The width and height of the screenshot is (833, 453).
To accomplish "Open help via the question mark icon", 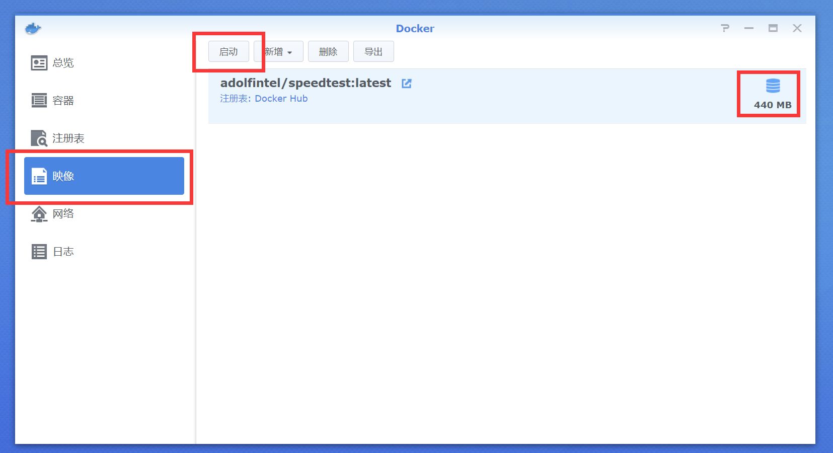I will click(725, 28).
